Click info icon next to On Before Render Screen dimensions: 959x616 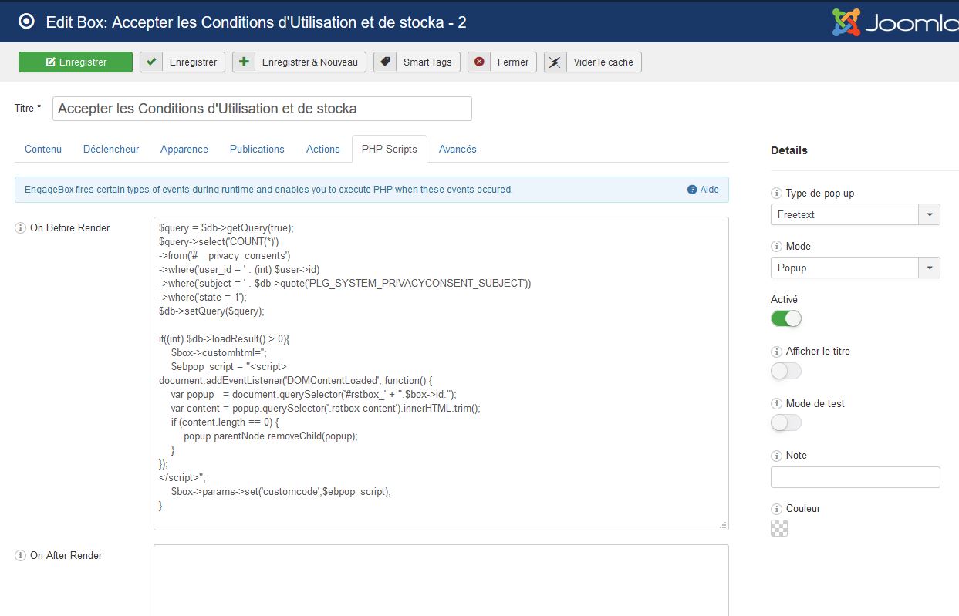tap(21, 228)
